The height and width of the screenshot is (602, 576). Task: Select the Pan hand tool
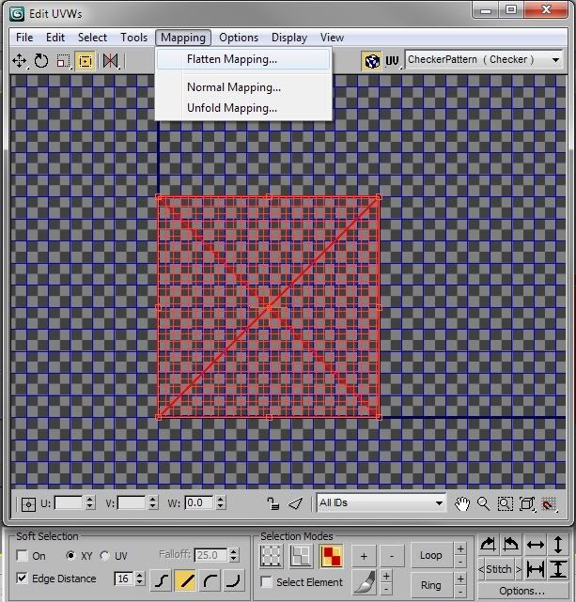[x=462, y=503]
